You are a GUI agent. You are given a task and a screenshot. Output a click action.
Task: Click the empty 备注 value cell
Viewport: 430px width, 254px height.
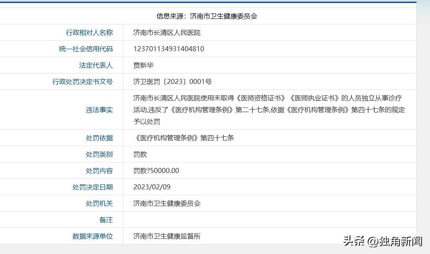[x=268, y=220]
